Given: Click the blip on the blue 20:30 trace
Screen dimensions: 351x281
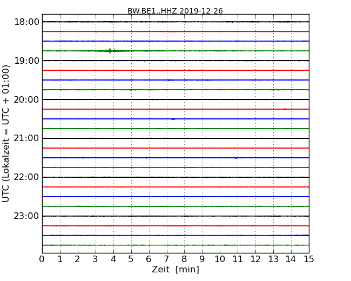Looking at the screenshot, I should tap(173, 119).
